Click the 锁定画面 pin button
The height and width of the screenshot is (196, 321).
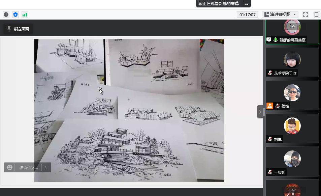click(18, 29)
